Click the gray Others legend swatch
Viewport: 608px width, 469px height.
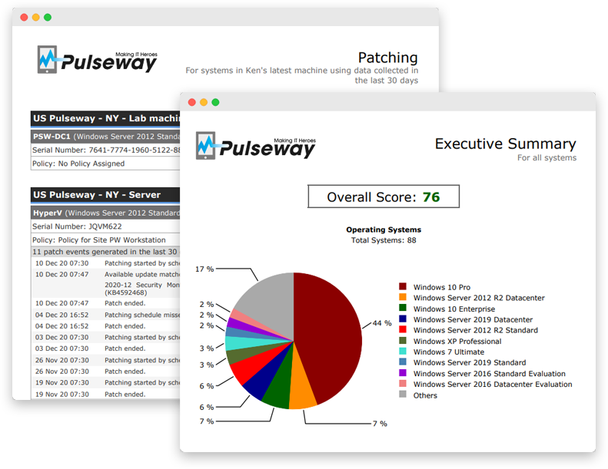[402, 395]
